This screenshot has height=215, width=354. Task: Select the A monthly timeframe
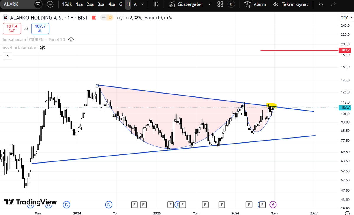[135, 4]
